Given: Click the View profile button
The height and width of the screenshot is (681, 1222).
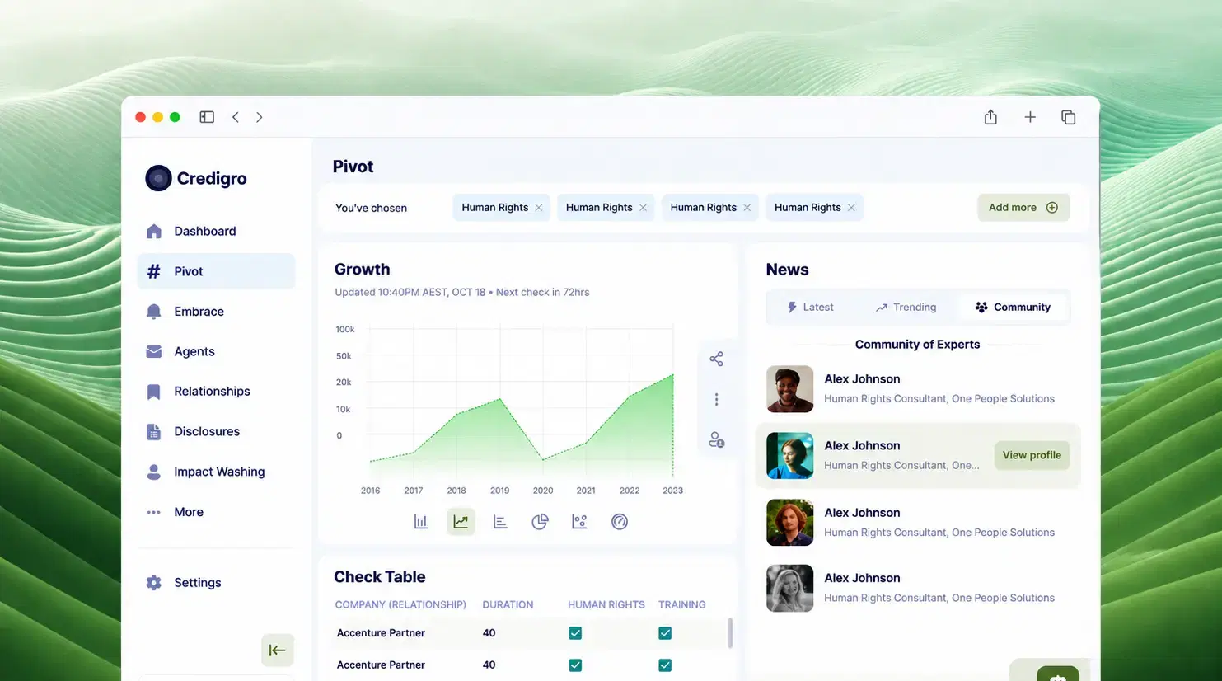Looking at the screenshot, I should (1032, 455).
